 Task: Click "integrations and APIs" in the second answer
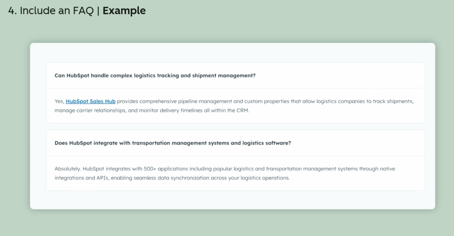coord(82,178)
